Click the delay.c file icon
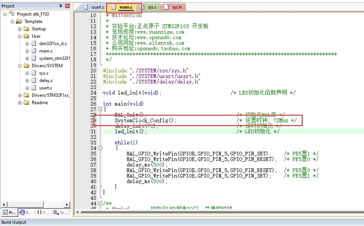The image size is (364, 226). pos(34,80)
